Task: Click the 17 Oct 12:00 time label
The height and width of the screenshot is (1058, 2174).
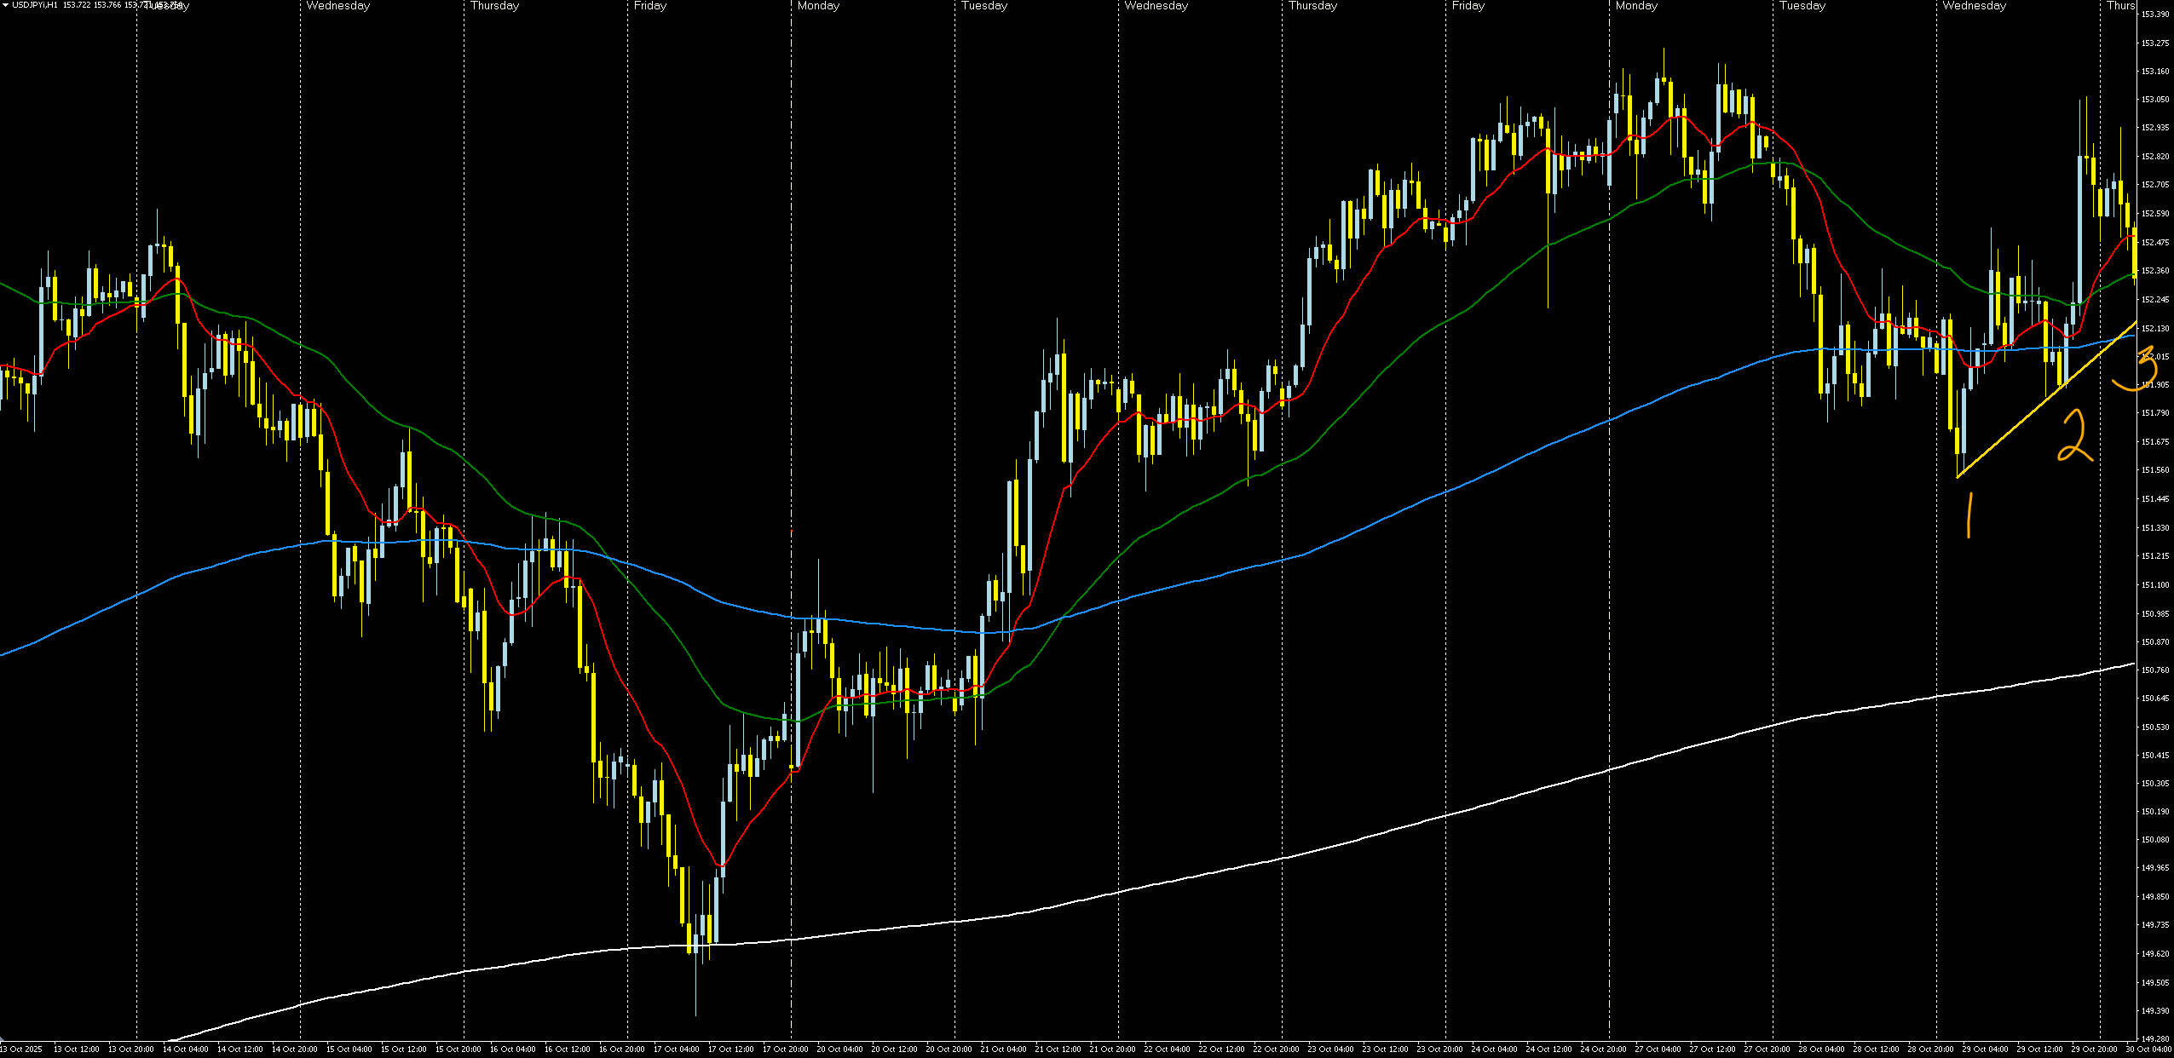Action: tap(731, 1049)
